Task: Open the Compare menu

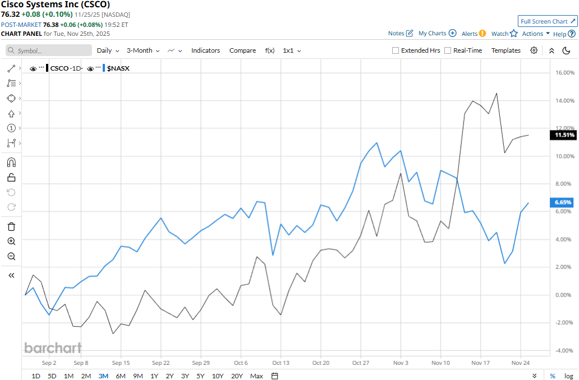Action: pos(242,50)
